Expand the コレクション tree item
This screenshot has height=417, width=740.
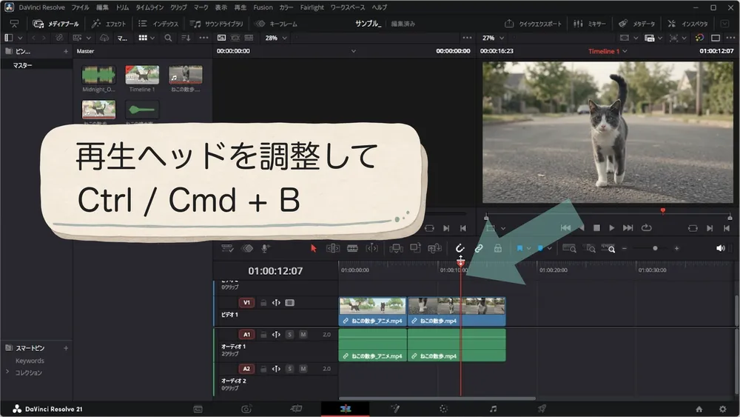pyautogui.click(x=7, y=372)
